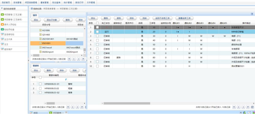Viewport: 255px width, 114px height.
Task: Go to last page of project list
Action: click(x=83, y=59)
